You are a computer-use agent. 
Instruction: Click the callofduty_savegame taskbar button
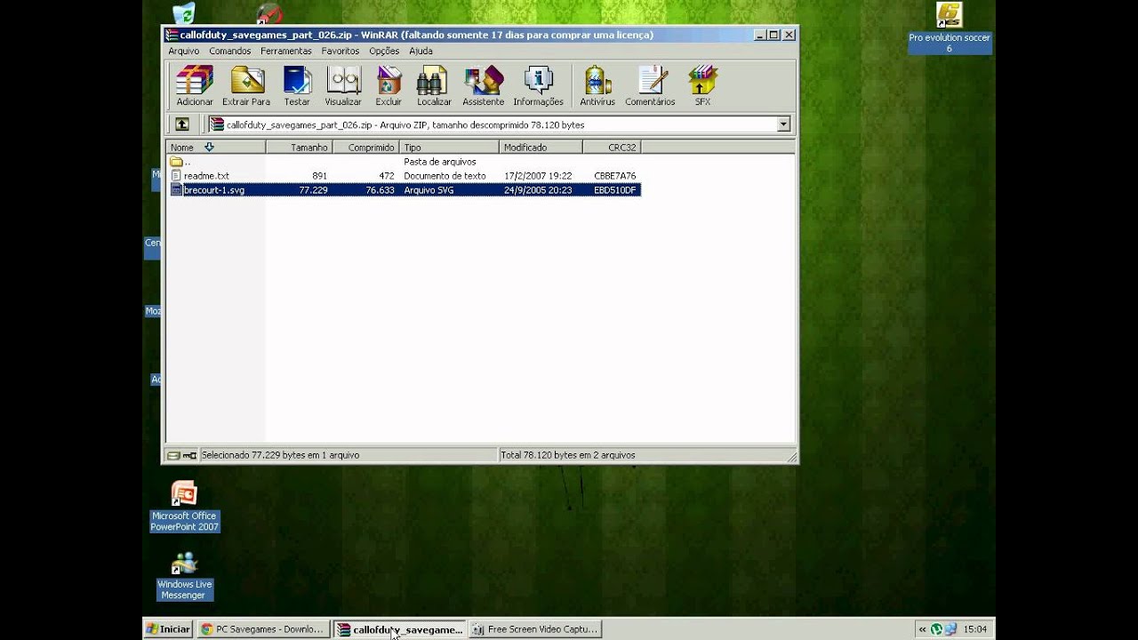coord(400,629)
